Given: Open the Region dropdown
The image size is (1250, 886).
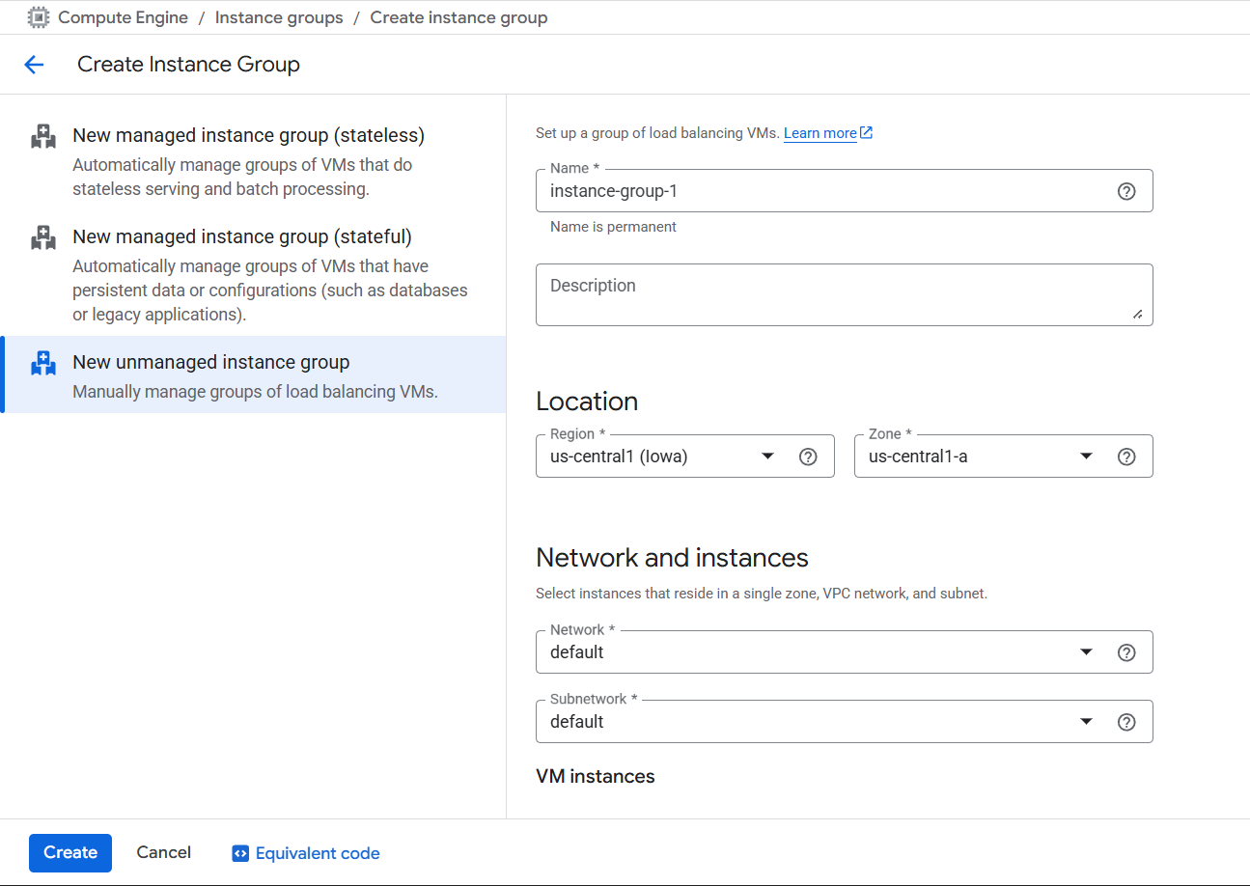Looking at the screenshot, I should click(x=666, y=457).
